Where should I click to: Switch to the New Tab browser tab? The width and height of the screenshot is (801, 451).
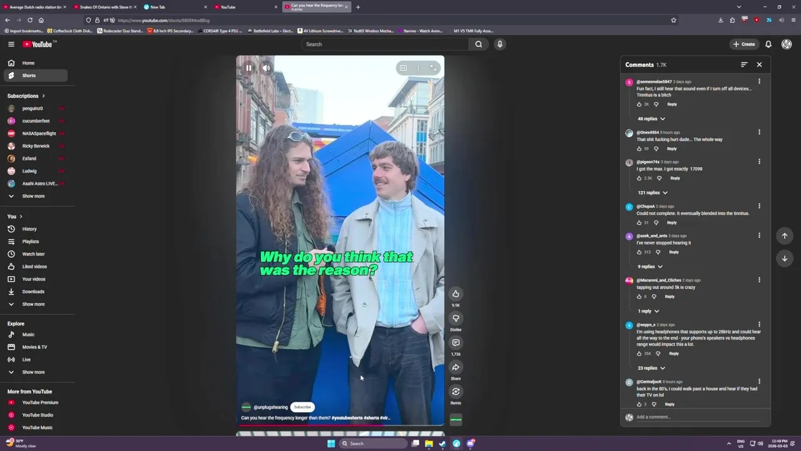pyautogui.click(x=176, y=7)
